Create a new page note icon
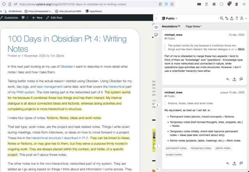This screenshot has width=249, height=172. tap(156, 34)
